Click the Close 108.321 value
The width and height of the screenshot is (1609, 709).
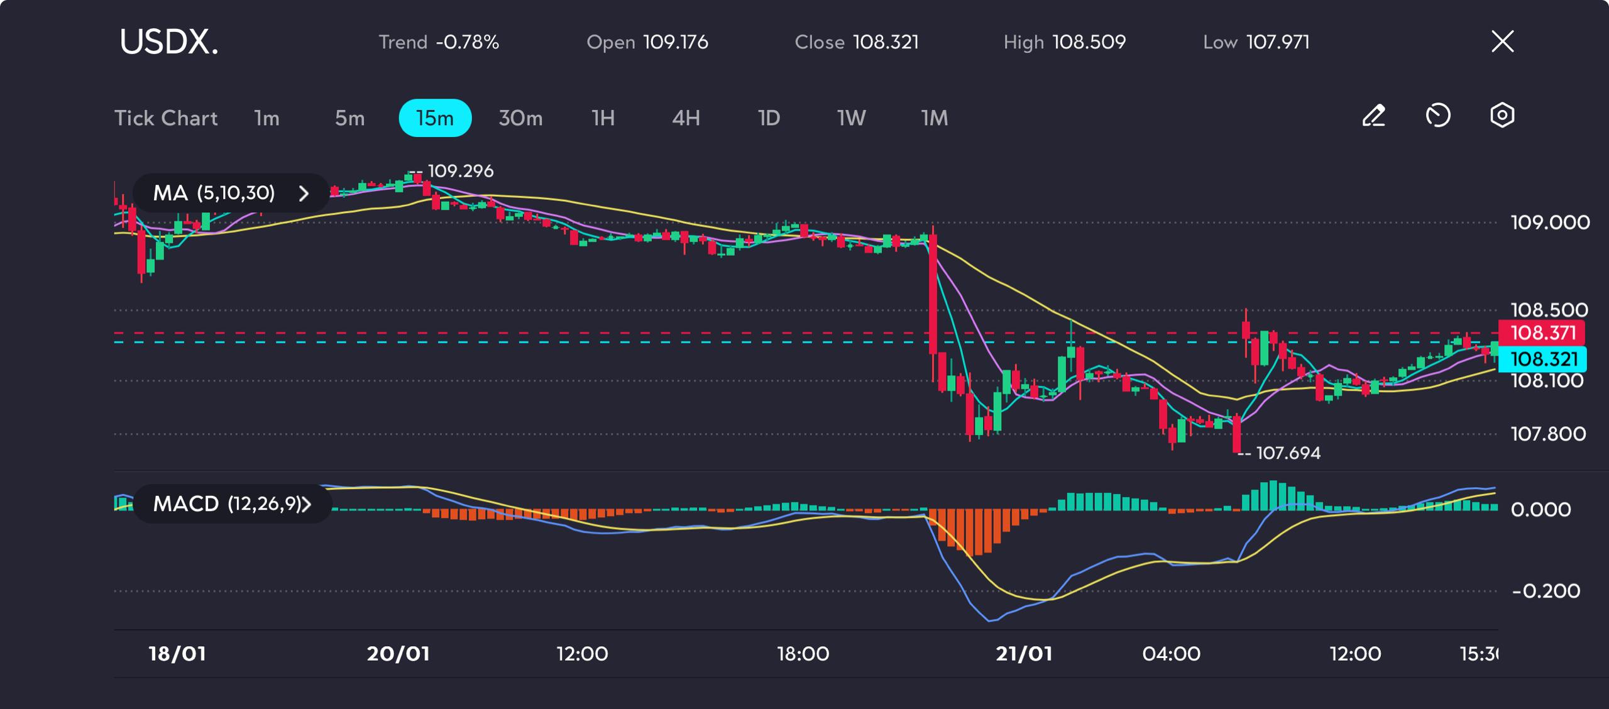coord(857,42)
